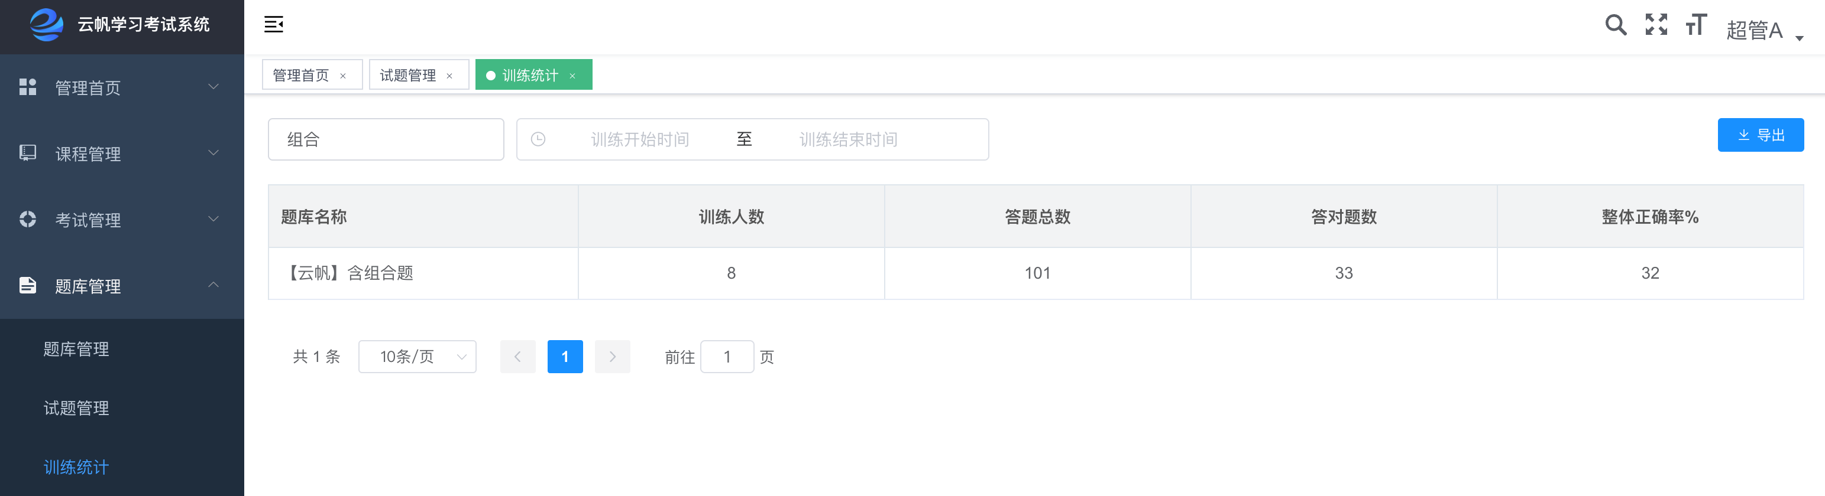Select 题库管理 submenu item
The image size is (1825, 496).
(76, 349)
